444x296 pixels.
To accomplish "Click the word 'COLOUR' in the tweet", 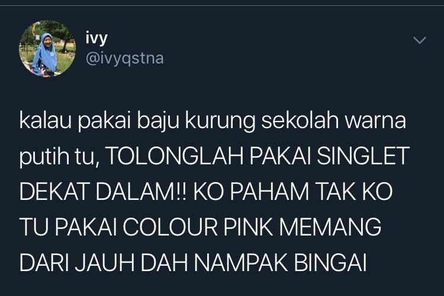I will [x=170, y=227].
